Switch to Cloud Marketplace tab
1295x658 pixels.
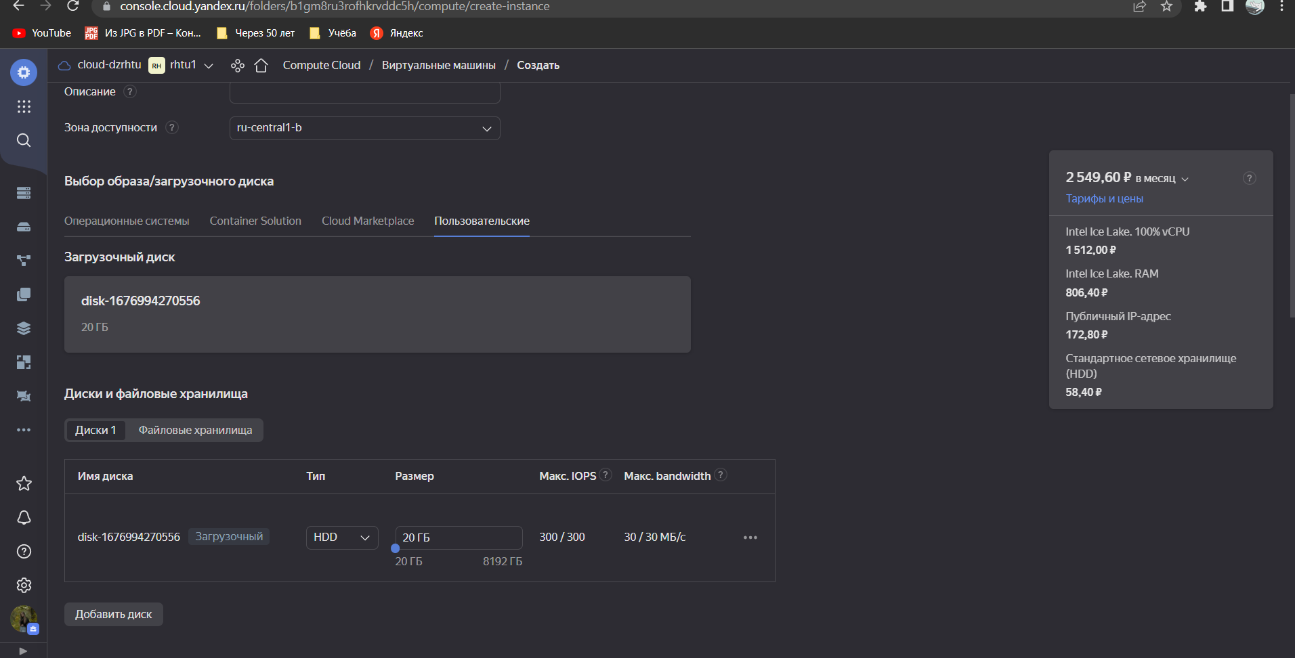pyautogui.click(x=368, y=221)
